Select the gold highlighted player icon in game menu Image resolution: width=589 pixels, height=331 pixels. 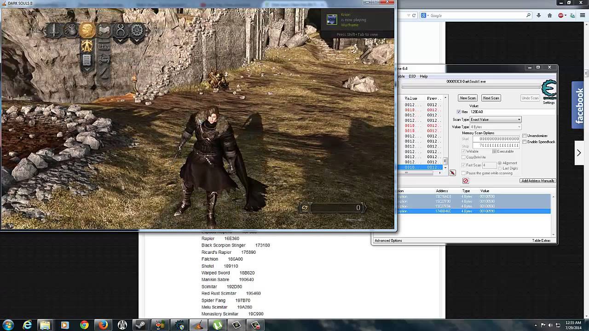(87, 30)
